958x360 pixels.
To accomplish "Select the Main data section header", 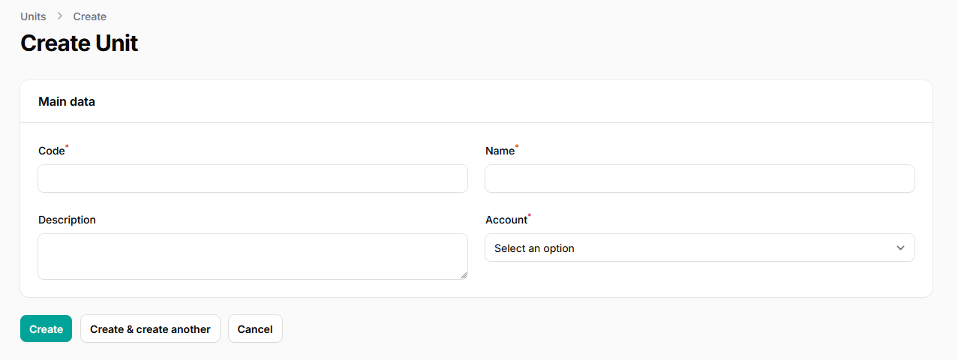I will tap(67, 101).
